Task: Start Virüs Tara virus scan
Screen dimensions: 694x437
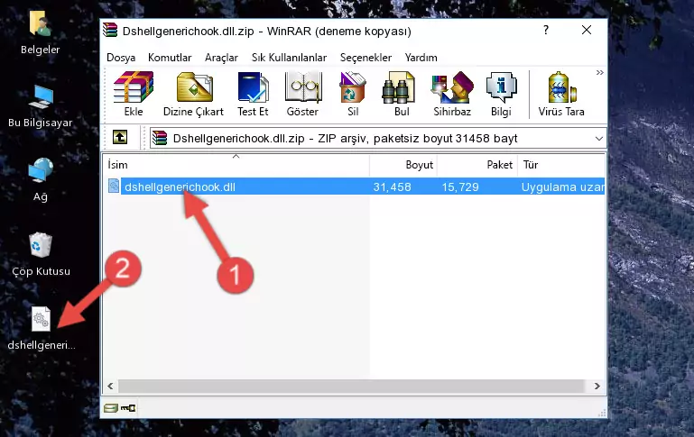Action: point(561,94)
